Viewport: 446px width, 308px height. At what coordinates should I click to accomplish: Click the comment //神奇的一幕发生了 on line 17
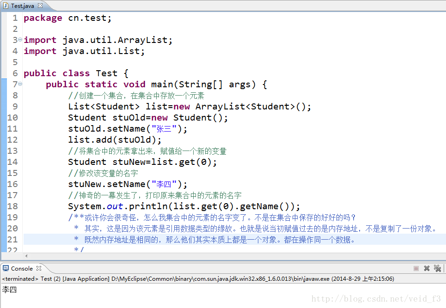tap(155, 195)
